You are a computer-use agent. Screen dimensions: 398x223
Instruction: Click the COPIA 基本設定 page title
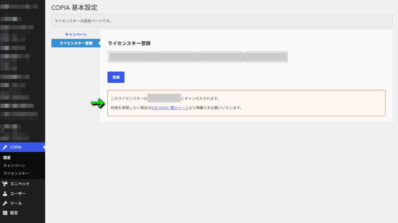click(74, 7)
